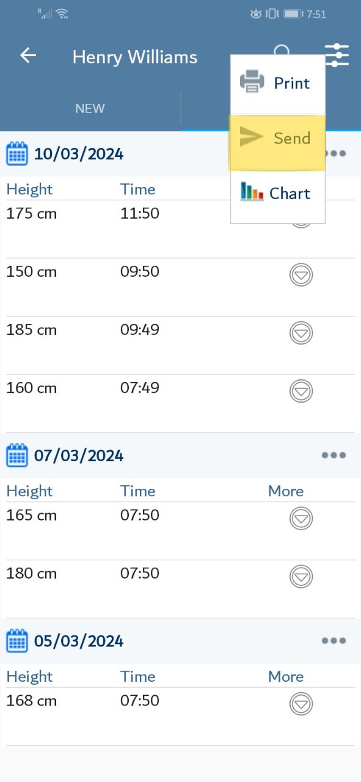361x782 pixels.
Task: Click calendar icon for 10/03/2024
Action: pos(17,153)
